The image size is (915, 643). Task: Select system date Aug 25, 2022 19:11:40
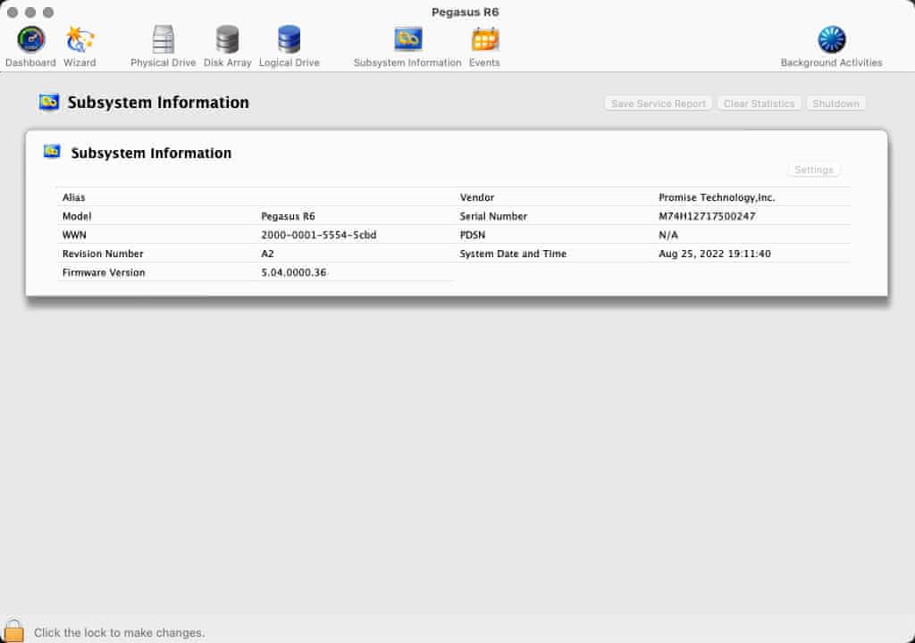(714, 254)
